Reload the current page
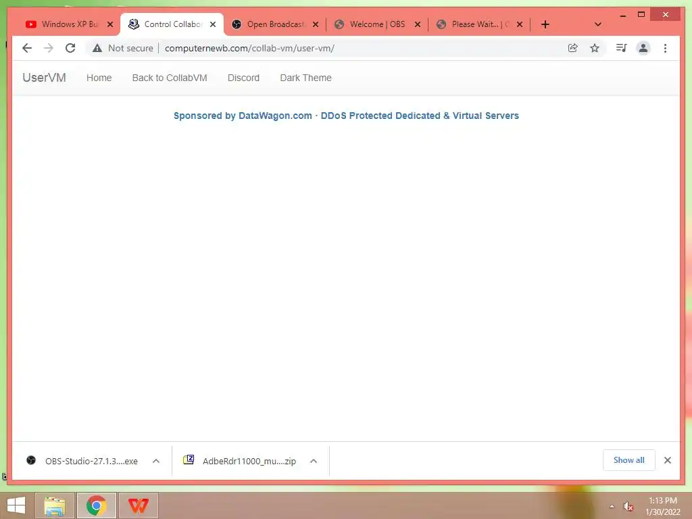Viewport: 692px width, 519px height. coord(70,48)
